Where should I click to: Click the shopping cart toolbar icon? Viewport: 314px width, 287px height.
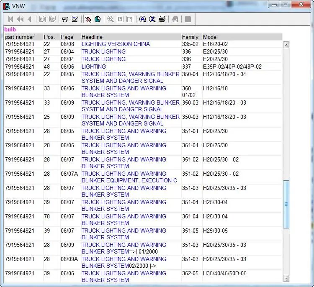pos(65,19)
